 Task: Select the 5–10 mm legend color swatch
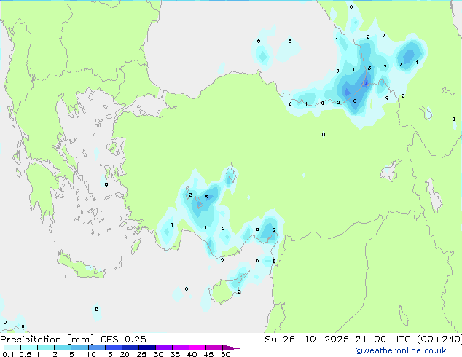tap(79, 348)
